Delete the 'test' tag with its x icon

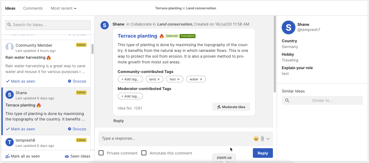[178, 79]
